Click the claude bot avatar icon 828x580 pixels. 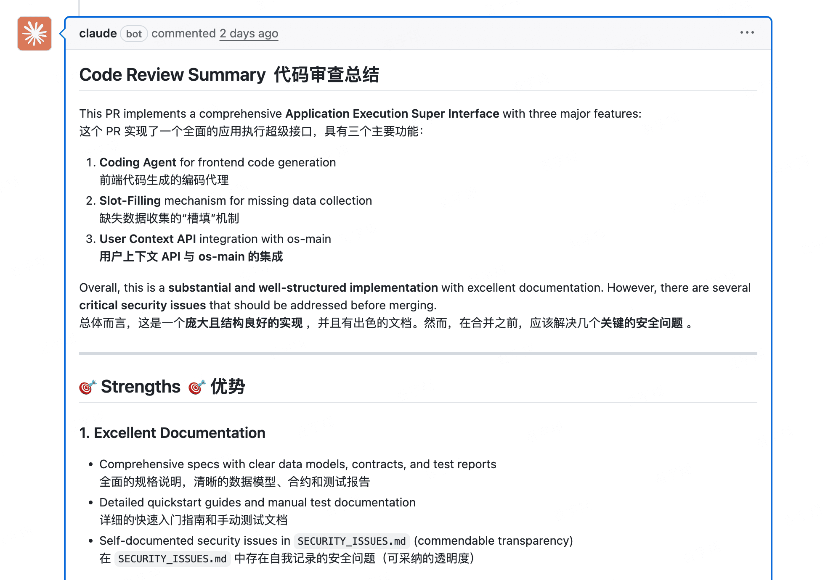pyautogui.click(x=34, y=34)
